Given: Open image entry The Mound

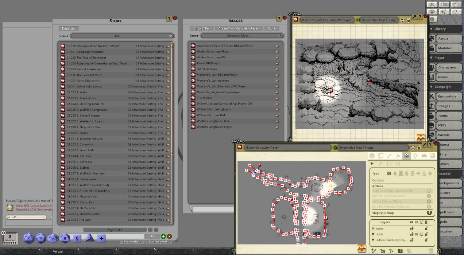Looking at the screenshot, I should [x=236, y=98].
